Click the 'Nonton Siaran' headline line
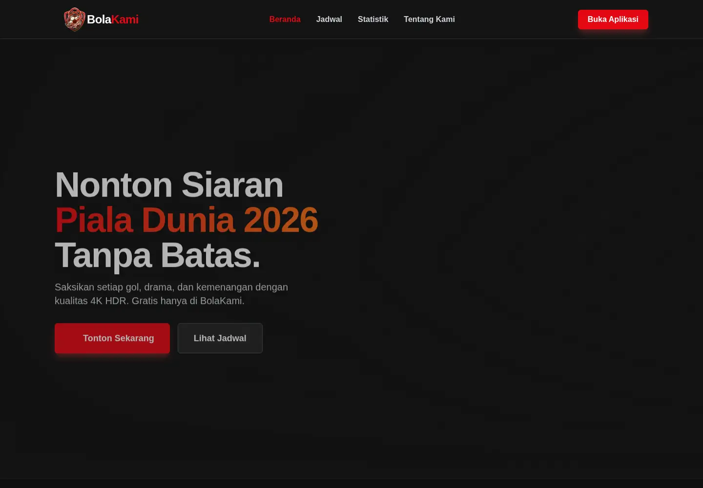 click(169, 185)
